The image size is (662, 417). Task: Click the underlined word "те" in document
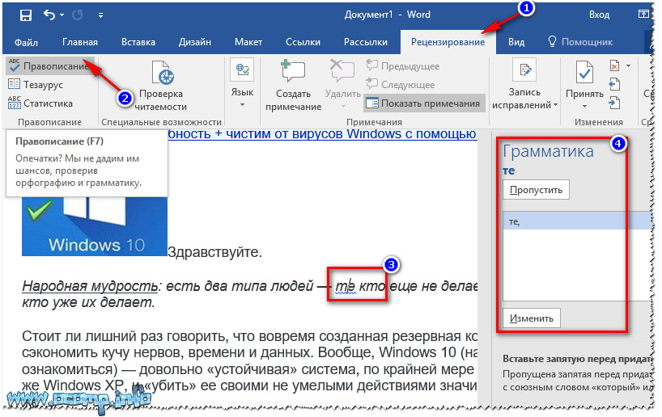coord(345,286)
